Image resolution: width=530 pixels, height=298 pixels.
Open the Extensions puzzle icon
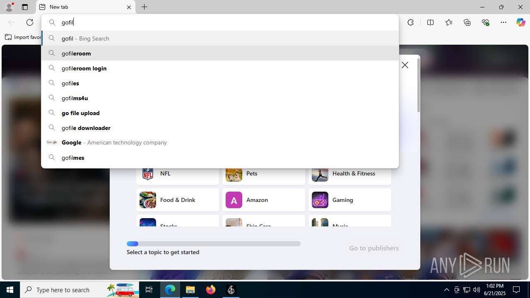tap(410, 22)
